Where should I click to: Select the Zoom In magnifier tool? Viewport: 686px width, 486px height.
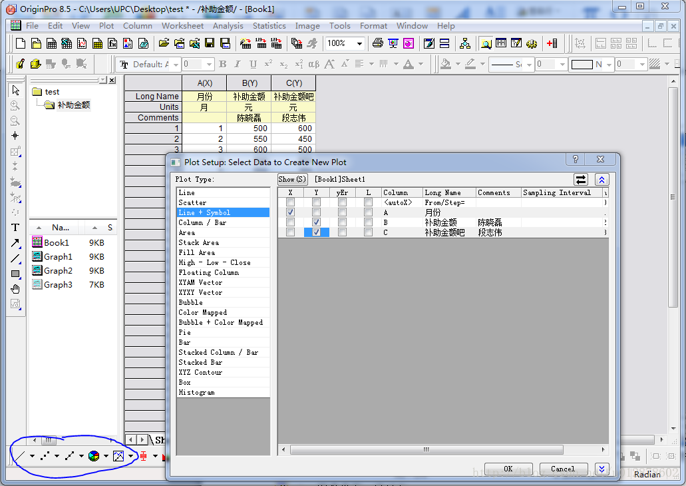15,105
